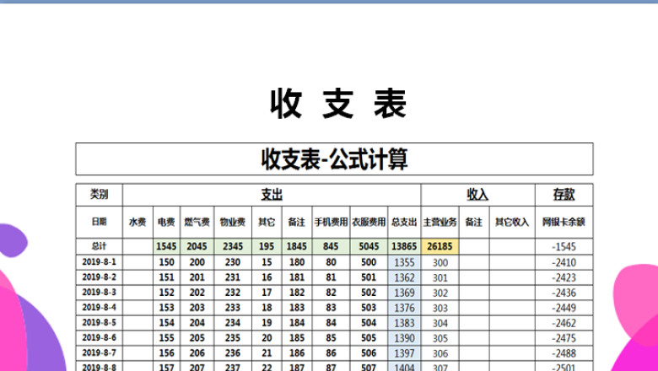Select value 201 in 2019-8-2 row

click(x=197, y=277)
